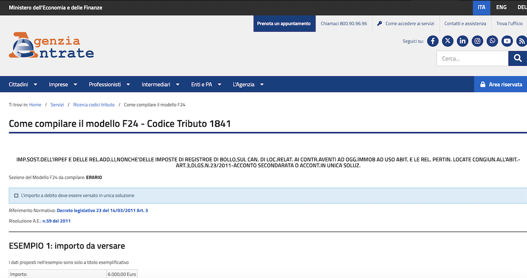The height and width of the screenshot is (278, 527).
Task: Select the ITA language tab
Action: coord(481,7)
